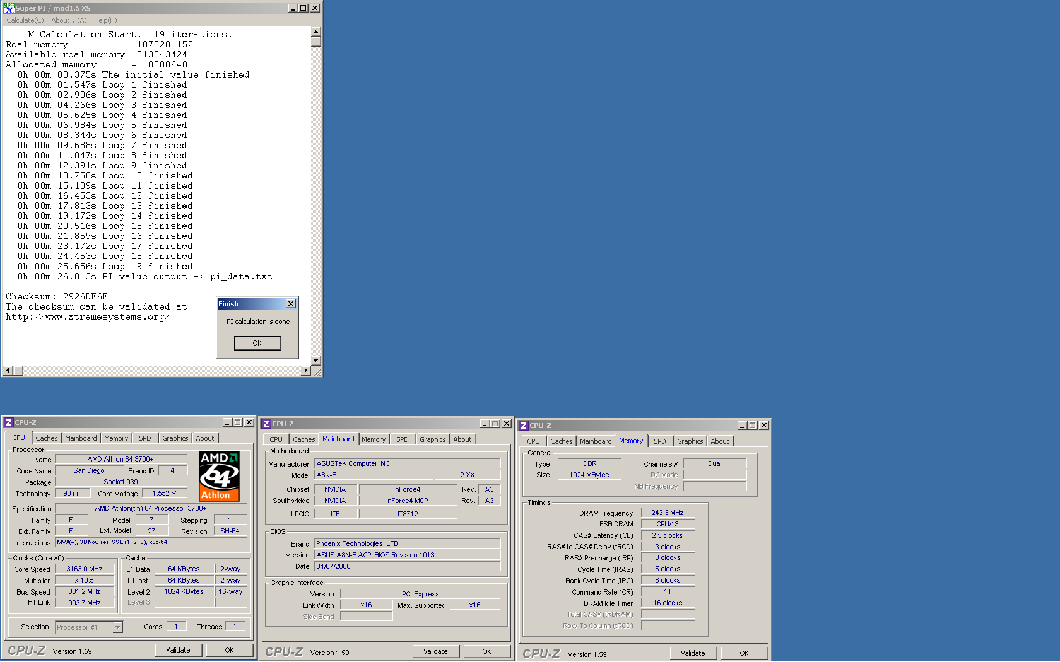Image resolution: width=1060 pixels, height=662 pixels.
Task: Switch to Memory tab in the first CPU-Z window
Action: (x=116, y=438)
